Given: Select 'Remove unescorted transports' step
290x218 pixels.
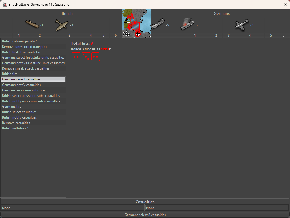Looking at the screenshot, I should click(25, 47).
